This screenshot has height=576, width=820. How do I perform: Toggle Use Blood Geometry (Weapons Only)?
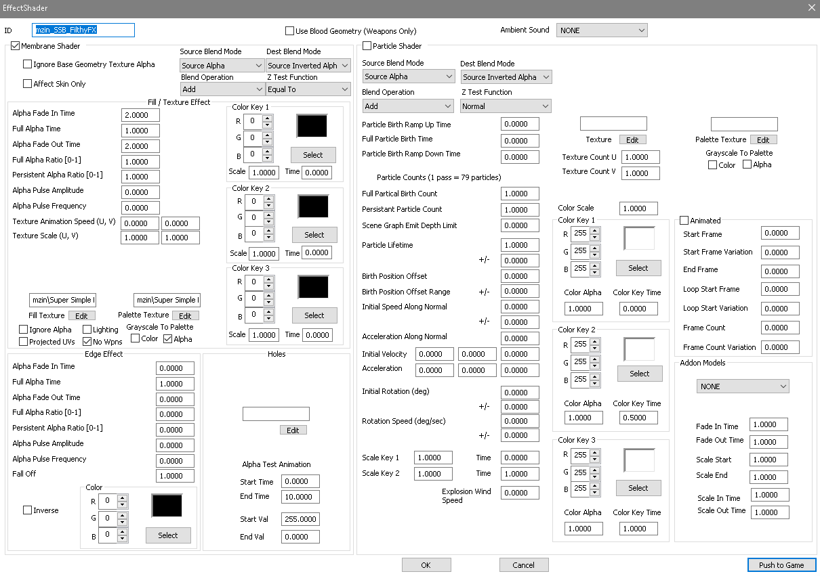(x=290, y=31)
